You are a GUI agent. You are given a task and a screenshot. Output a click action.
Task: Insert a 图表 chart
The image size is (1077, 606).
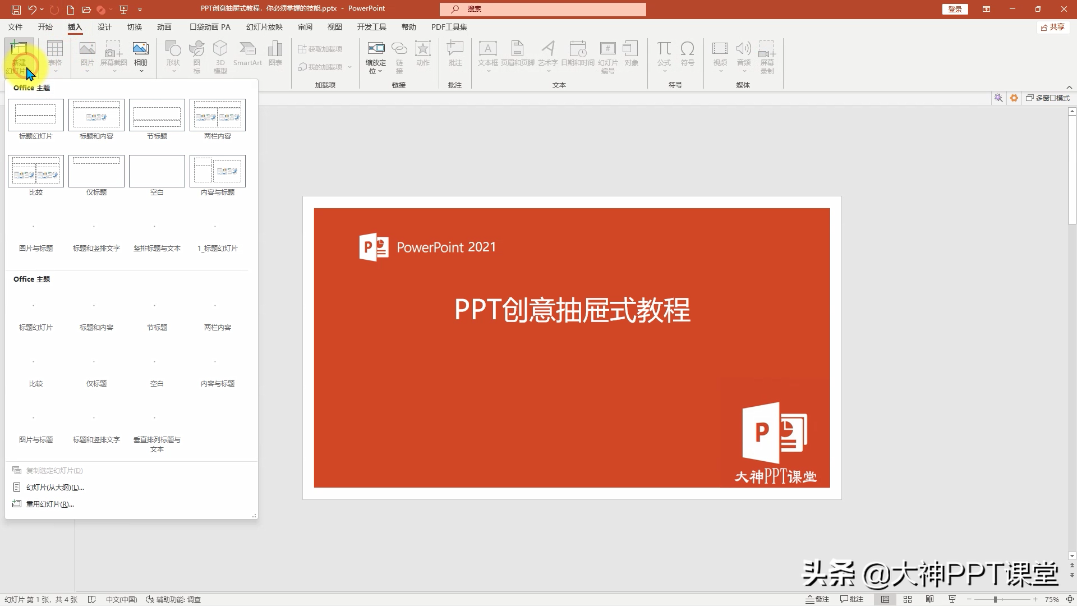[x=275, y=53]
